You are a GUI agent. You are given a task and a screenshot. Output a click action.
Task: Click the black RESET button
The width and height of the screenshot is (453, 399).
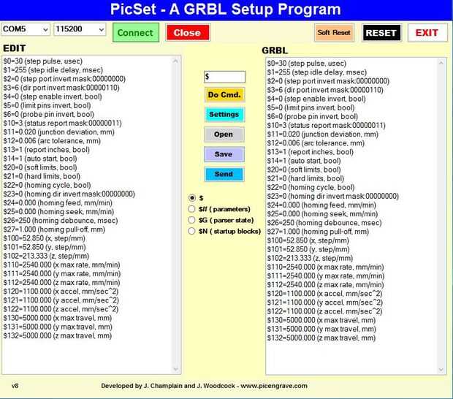point(381,33)
